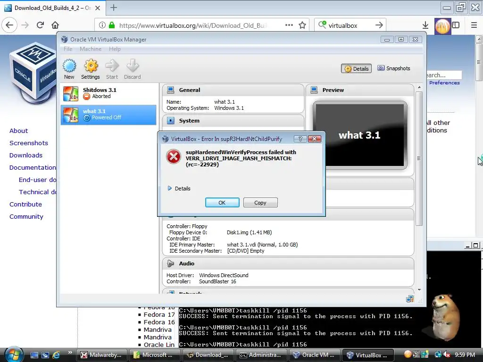
Task: Open the About link on the webpage
Action: pyautogui.click(x=18, y=131)
